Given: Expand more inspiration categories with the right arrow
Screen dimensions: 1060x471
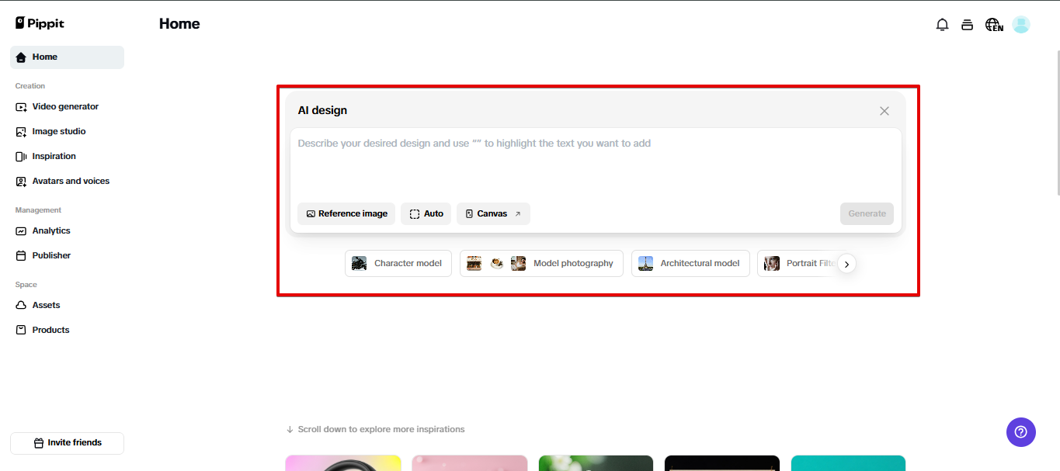Looking at the screenshot, I should [x=846, y=264].
